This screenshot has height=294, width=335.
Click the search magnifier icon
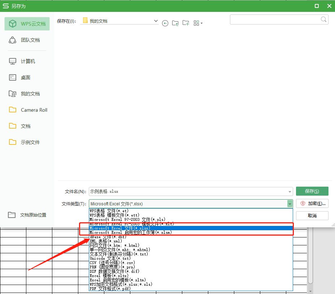(x=323, y=19)
